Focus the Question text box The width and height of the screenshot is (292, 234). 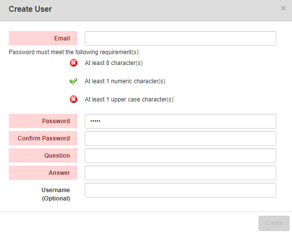pos(180,156)
